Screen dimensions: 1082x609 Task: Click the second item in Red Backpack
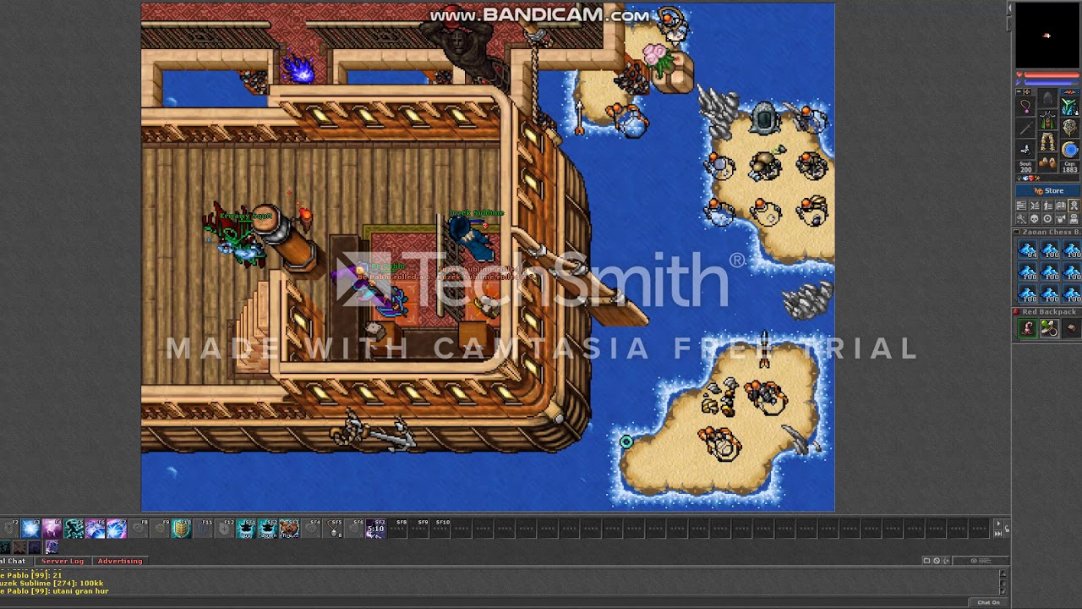click(1049, 329)
